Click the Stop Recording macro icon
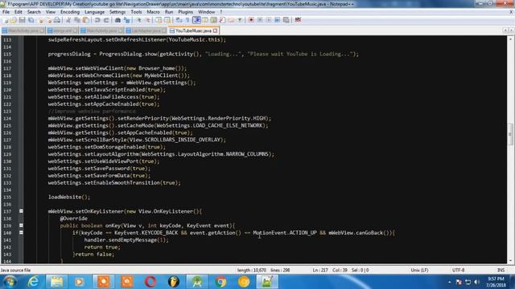Viewport: 515px width, 289px height. 260,20
